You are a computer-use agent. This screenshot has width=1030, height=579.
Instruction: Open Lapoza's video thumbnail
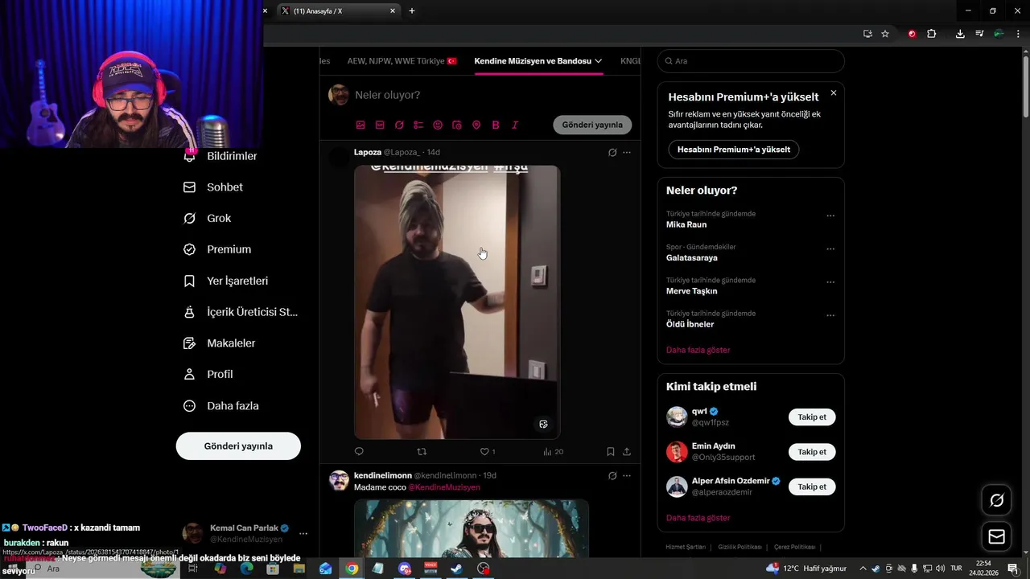[x=457, y=302]
